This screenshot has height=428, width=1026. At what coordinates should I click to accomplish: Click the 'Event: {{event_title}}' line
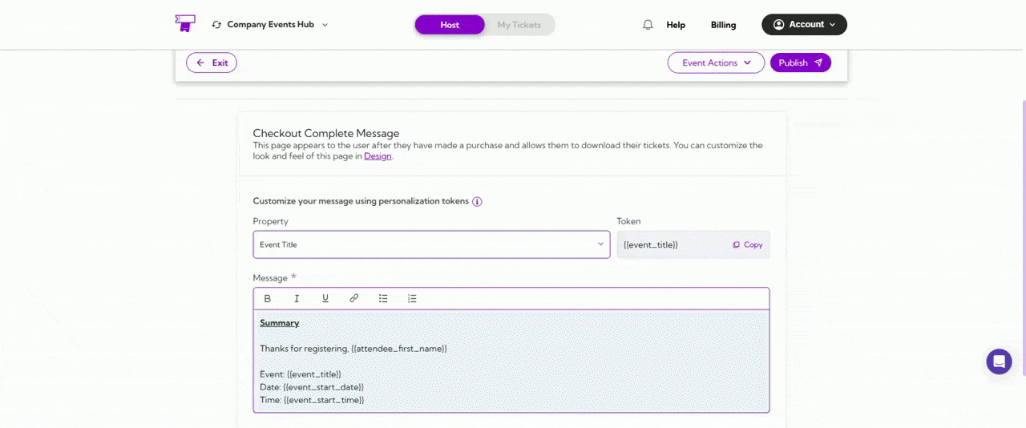(x=301, y=374)
